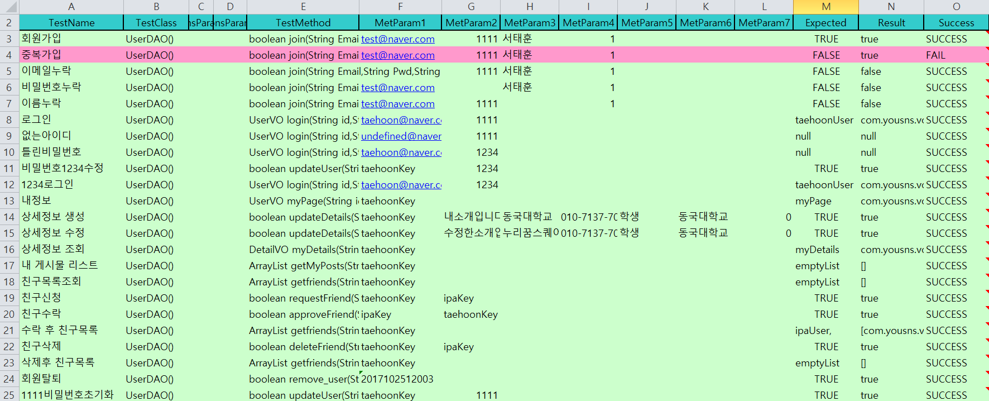Select the 내정보 cell
Viewport: 989px width, 401px height.
point(71,201)
